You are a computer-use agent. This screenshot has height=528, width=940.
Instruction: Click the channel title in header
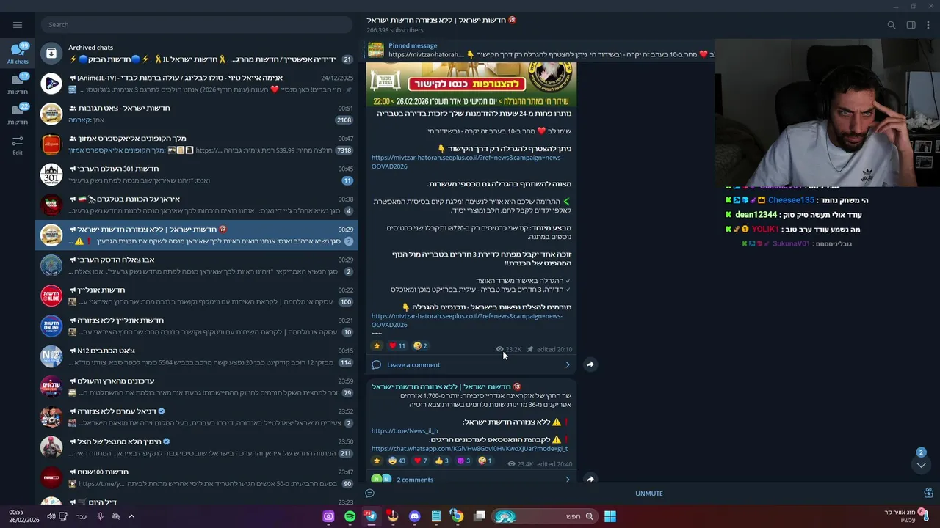click(x=441, y=20)
